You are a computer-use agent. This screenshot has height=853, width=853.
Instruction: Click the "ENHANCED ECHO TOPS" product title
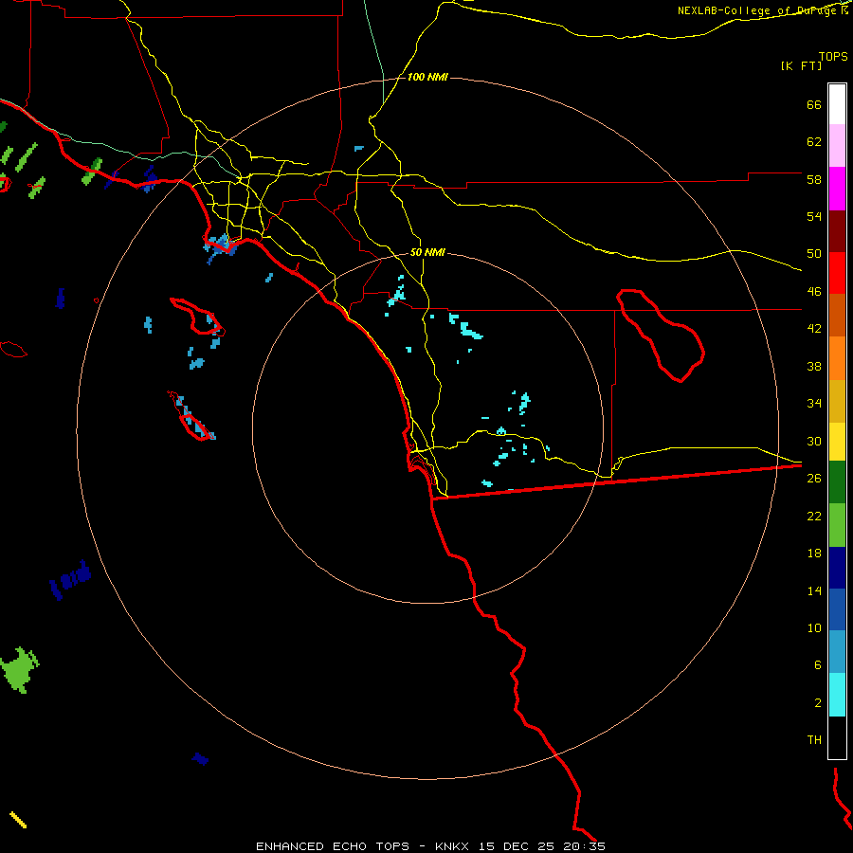point(333,846)
